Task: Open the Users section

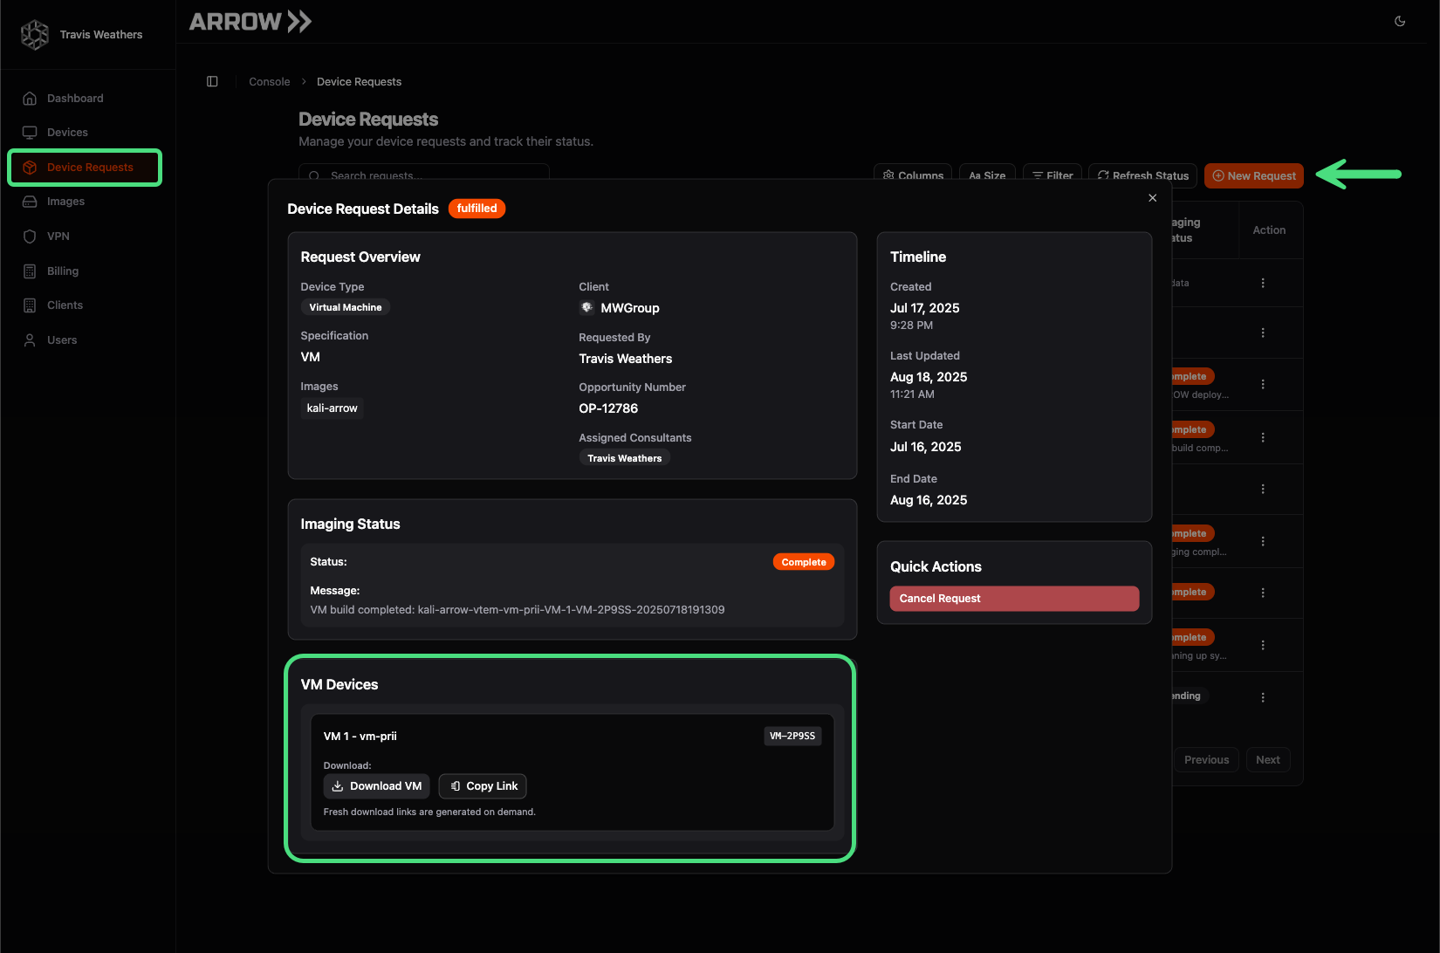Action: tap(60, 339)
